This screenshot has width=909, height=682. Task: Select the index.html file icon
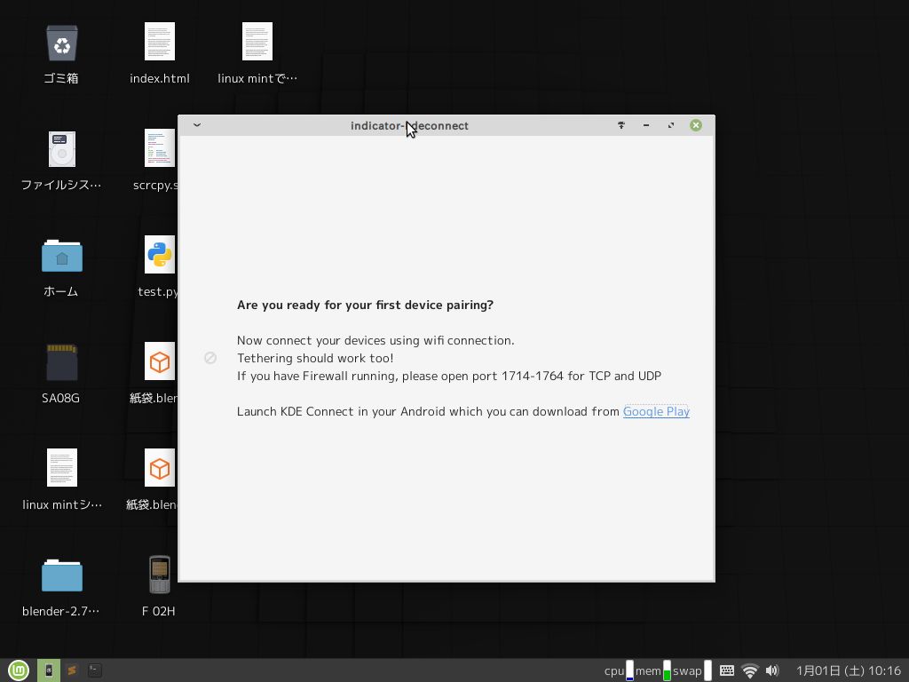160,41
